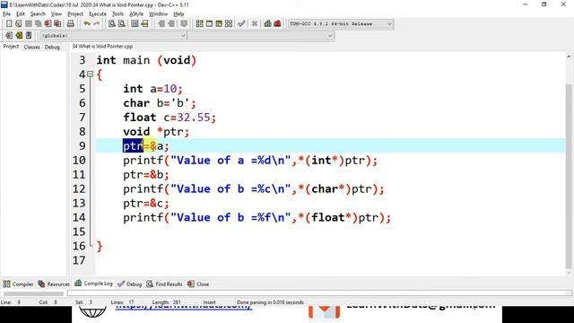Switch to the Debug sidebar tab
Viewport: 574px width, 323px height.
52,47
